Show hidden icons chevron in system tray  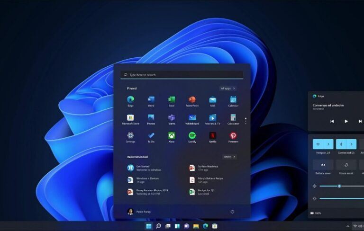point(348,226)
